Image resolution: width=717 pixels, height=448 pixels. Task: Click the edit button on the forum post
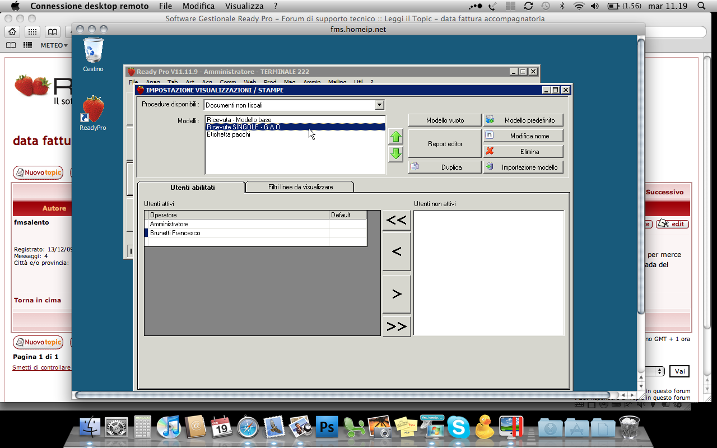pyautogui.click(x=672, y=224)
